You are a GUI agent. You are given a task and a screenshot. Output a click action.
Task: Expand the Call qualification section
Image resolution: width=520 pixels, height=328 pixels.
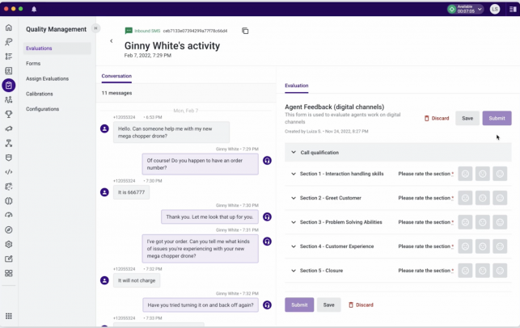293,153
